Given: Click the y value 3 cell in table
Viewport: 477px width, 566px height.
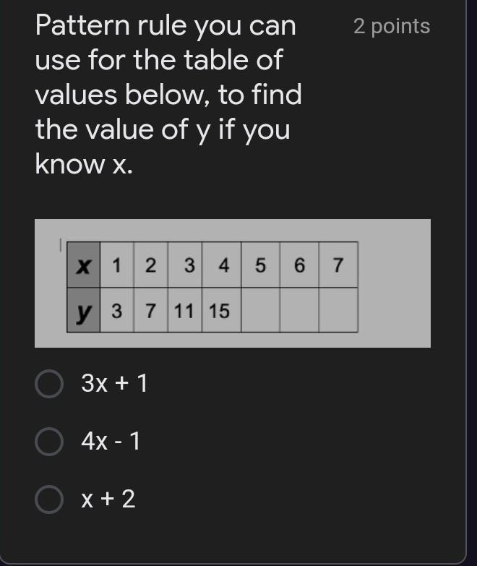Looking at the screenshot, I should coord(116,311).
